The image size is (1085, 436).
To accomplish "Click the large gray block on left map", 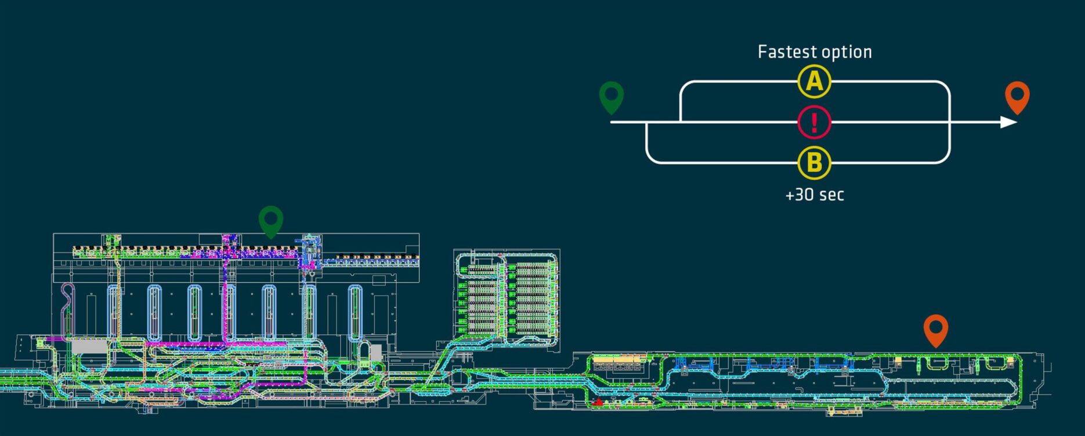I will (x=89, y=347).
